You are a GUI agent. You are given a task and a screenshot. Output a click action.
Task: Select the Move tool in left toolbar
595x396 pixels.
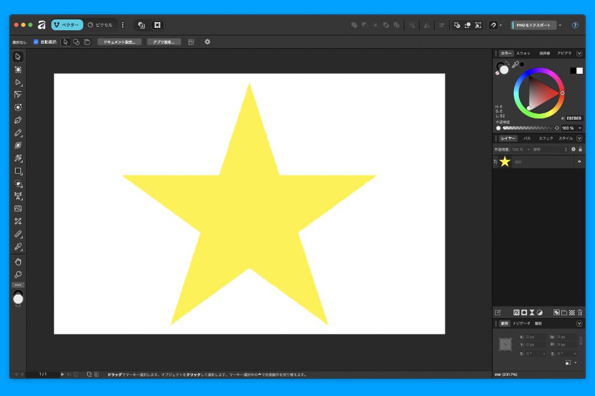18,57
